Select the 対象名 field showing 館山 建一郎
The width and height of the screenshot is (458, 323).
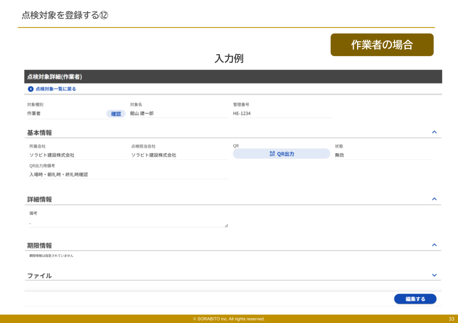click(179, 114)
